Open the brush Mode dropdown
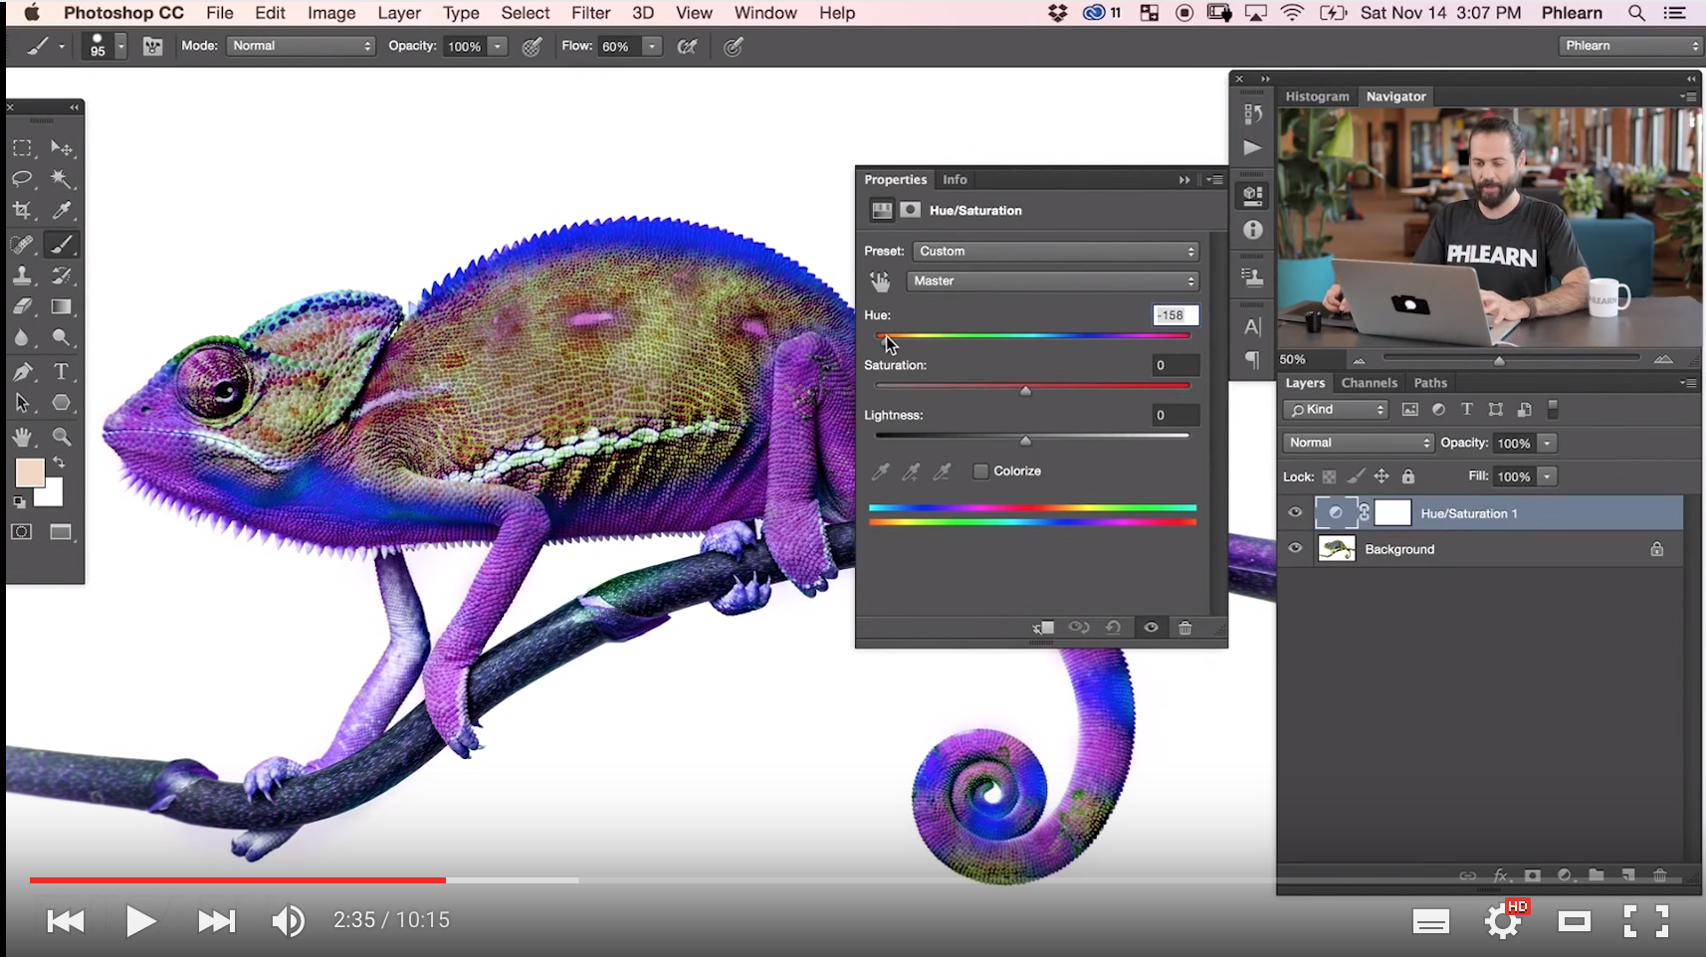 coord(301,46)
